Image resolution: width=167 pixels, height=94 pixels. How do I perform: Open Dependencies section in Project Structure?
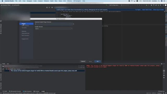click(x=26, y=33)
